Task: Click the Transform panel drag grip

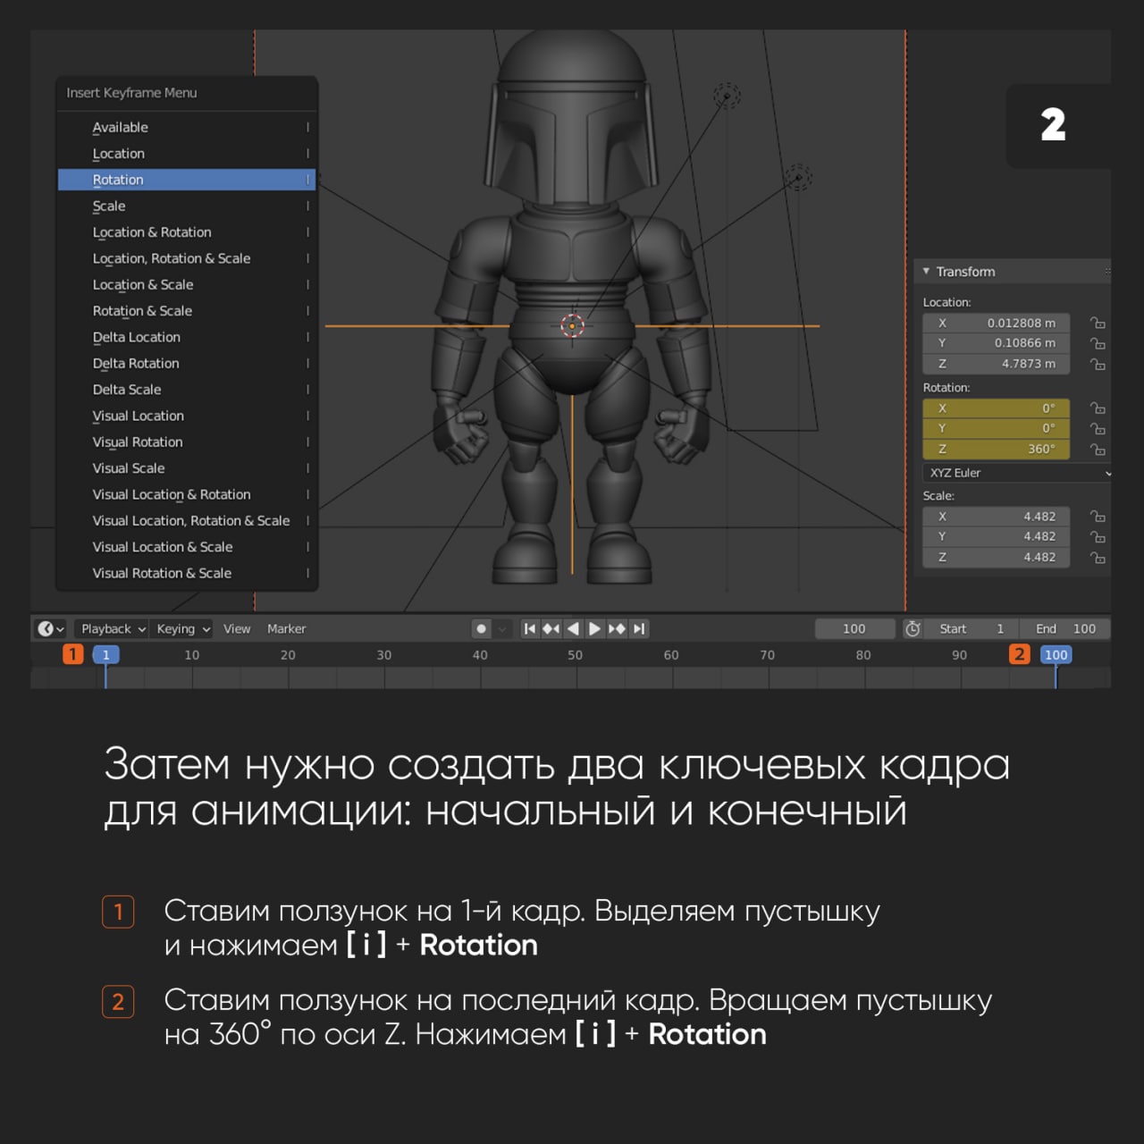Action: [x=1106, y=272]
